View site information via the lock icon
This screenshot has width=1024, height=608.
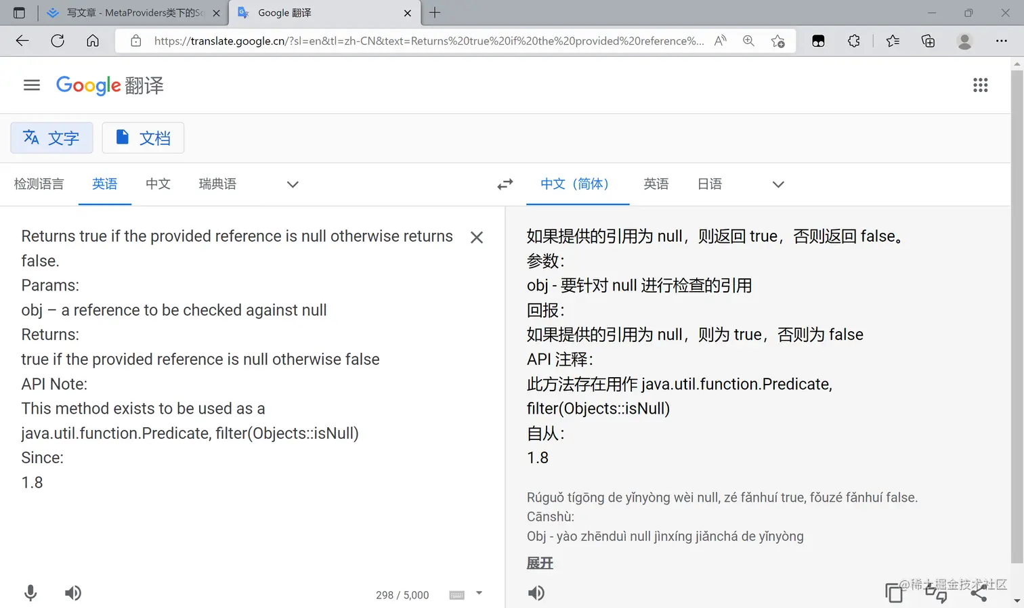click(x=136, y=41)
